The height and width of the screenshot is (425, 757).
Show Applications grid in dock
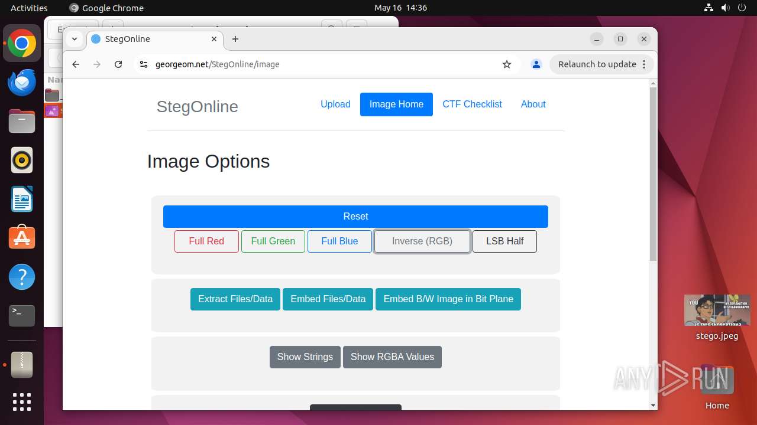(22, 402)
